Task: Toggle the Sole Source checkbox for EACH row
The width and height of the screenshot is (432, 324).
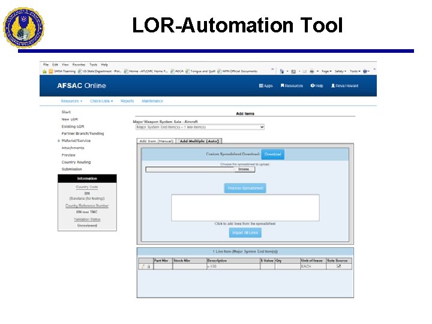Action: (339, 266)
